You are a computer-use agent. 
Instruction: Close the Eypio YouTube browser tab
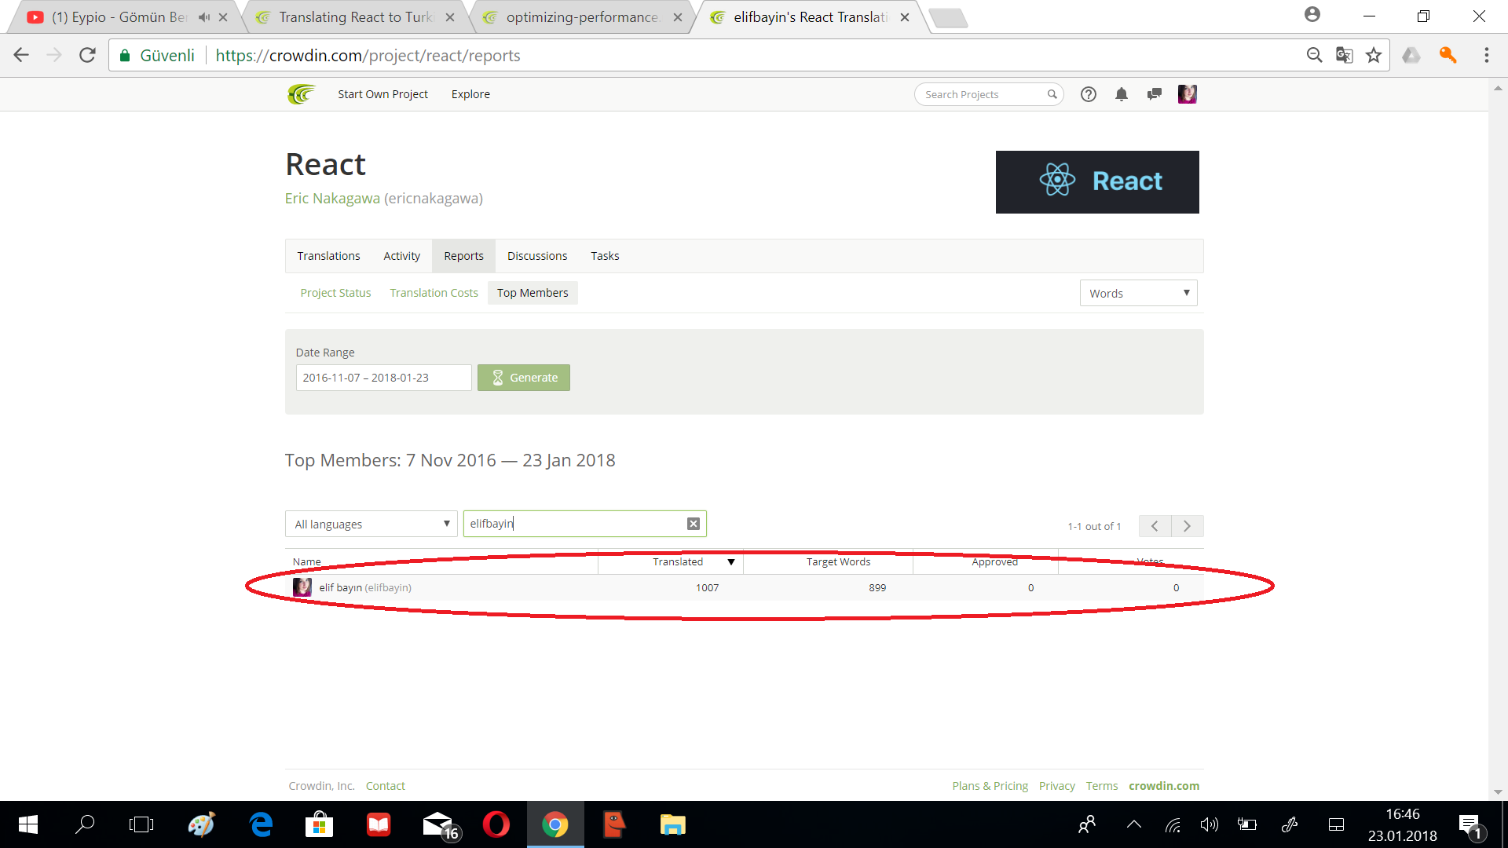tap(223, 17)
